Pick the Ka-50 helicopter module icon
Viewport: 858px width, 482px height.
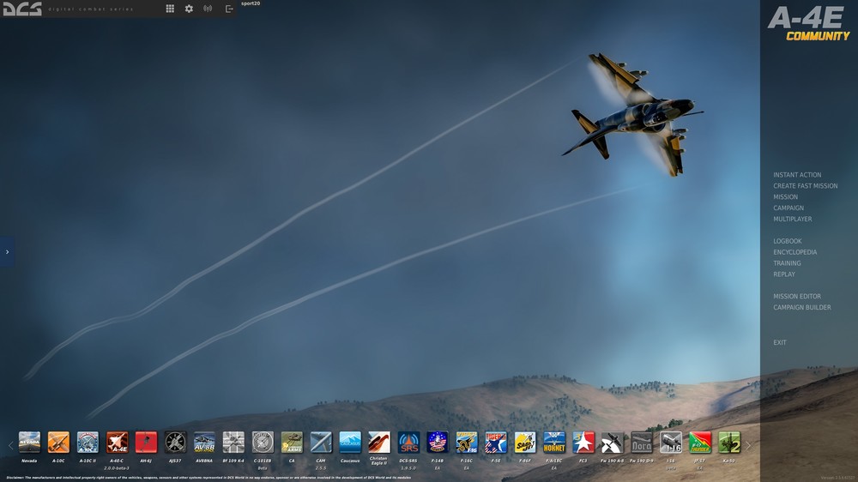pyautogui.click(x=728, y=442)
